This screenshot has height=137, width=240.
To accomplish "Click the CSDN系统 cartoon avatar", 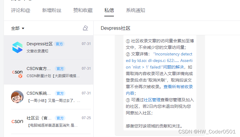I will [17, 97].
